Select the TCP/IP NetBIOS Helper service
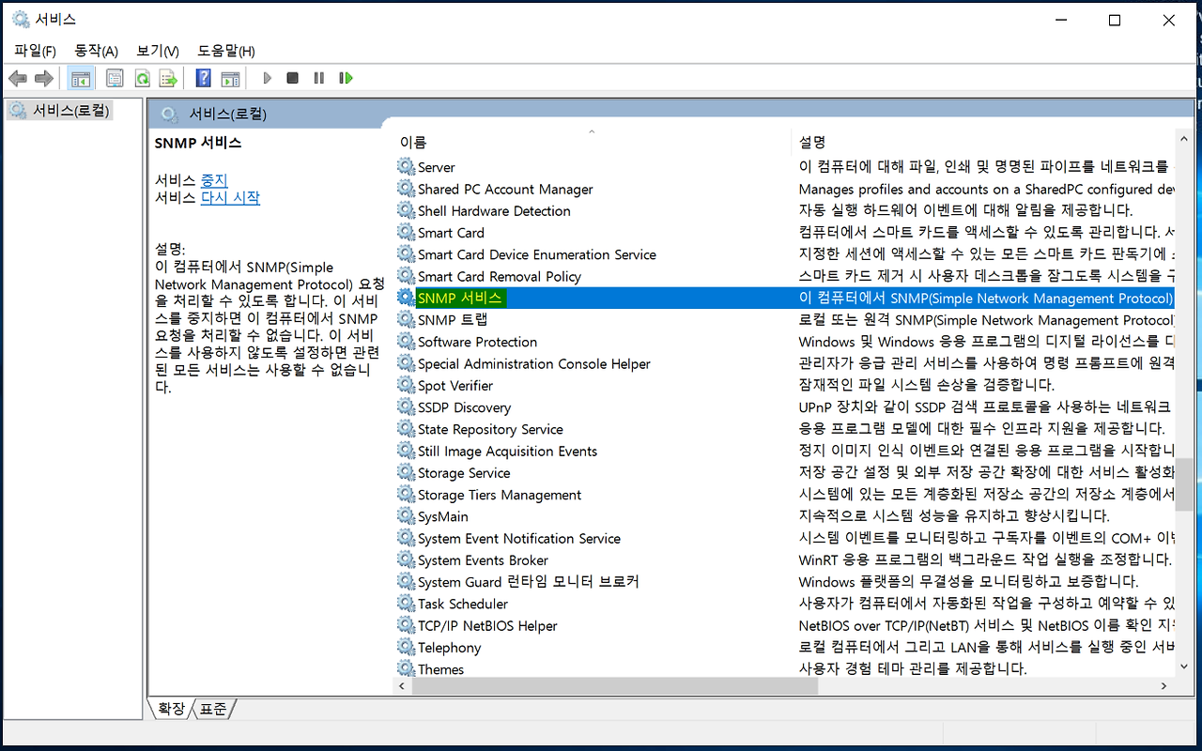Image resolution: width=1202 pixels, height=751 pixels. click(487, 626)
